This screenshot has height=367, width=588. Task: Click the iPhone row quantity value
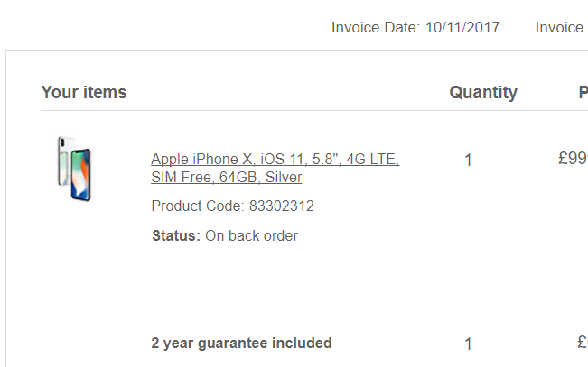tap(468, 161)
